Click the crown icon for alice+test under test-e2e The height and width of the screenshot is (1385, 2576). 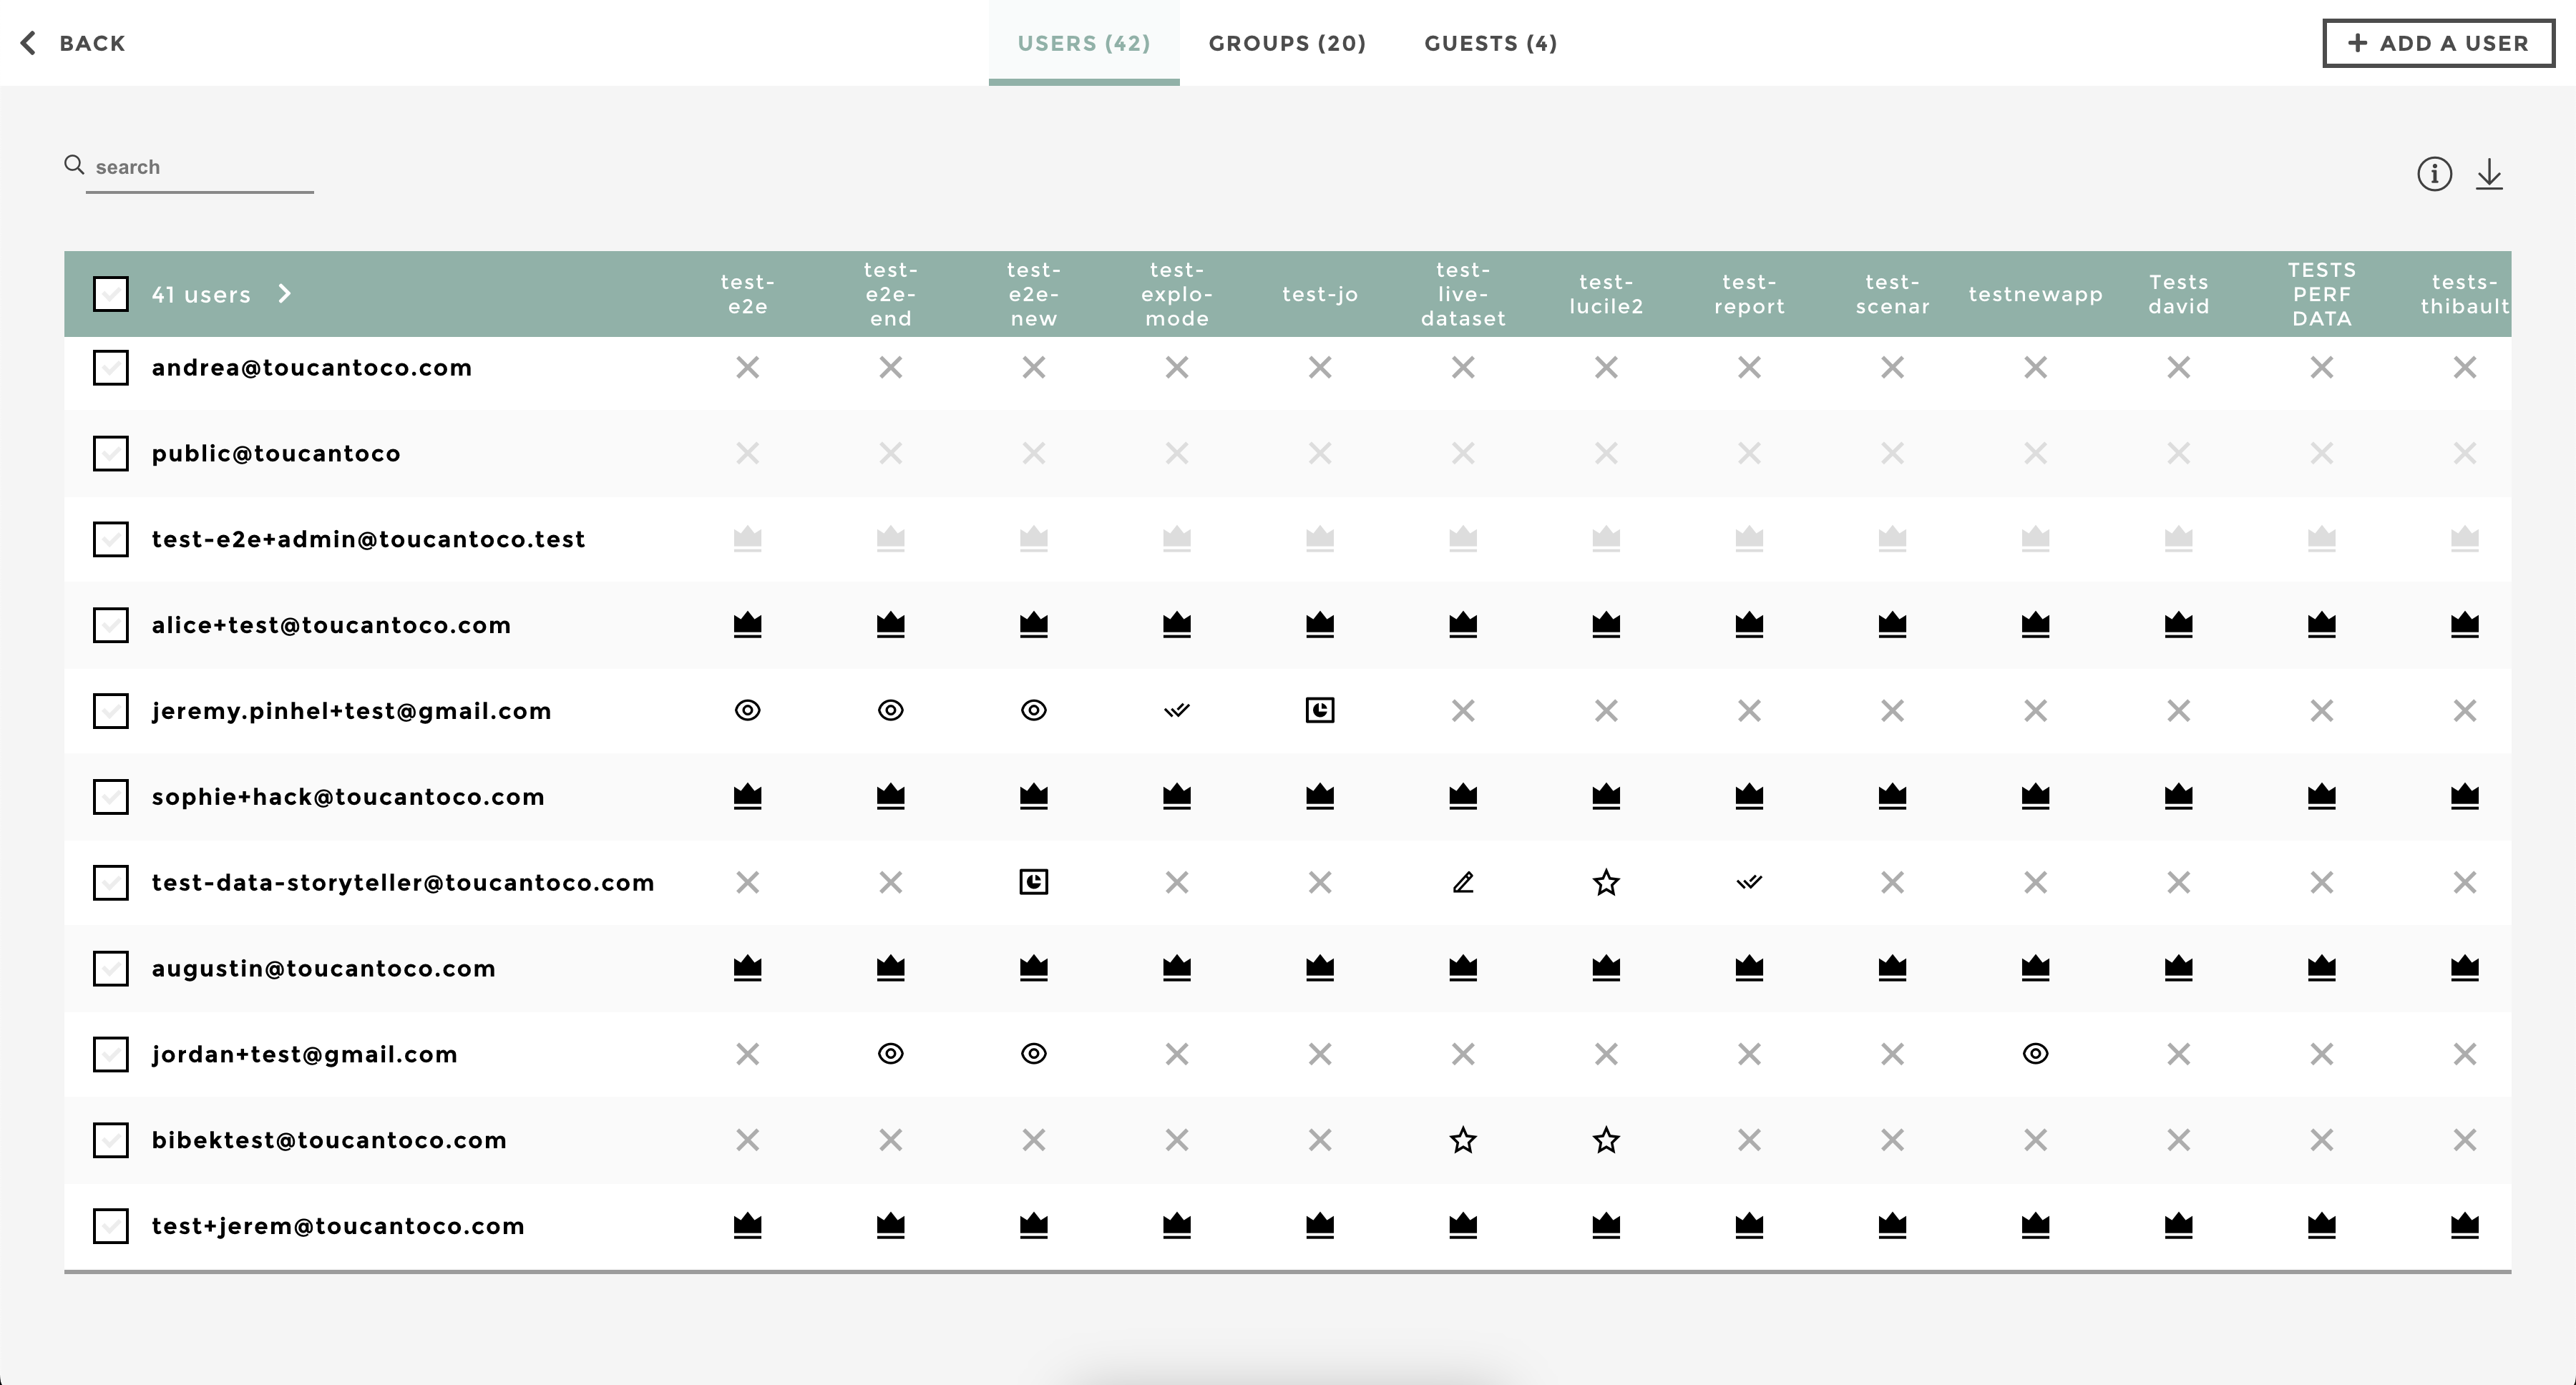tap(747, 625)
